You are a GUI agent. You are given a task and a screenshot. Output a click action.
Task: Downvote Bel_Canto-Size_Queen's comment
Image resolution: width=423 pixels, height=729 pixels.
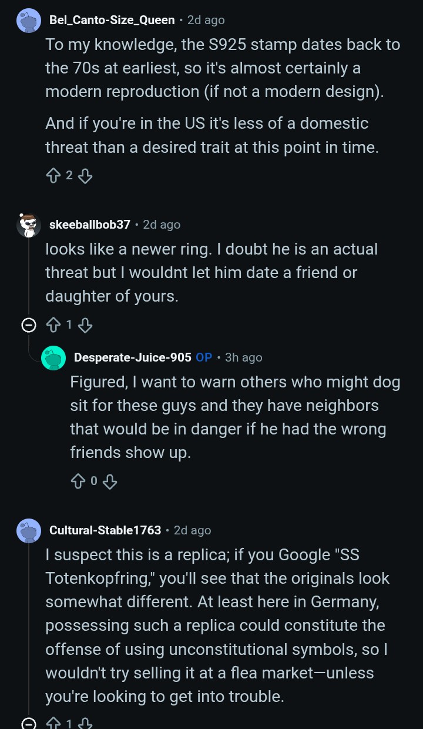point(86,175)
